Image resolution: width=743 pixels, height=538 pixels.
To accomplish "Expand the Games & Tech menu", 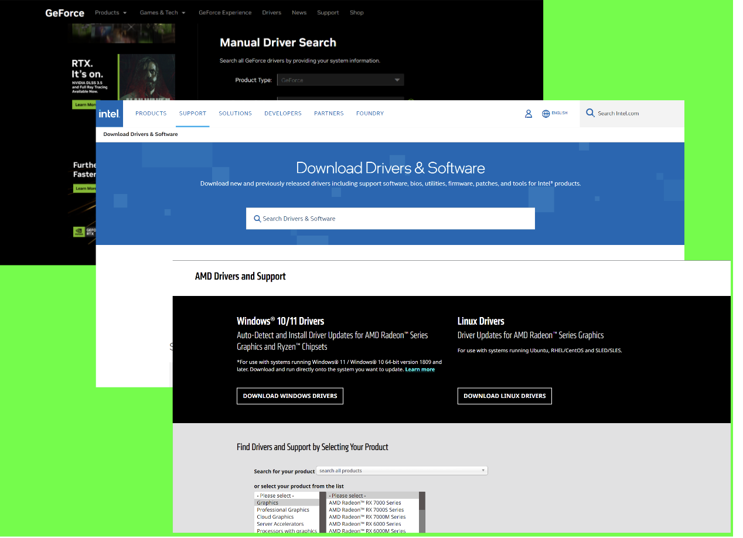I will pos(162,13).
